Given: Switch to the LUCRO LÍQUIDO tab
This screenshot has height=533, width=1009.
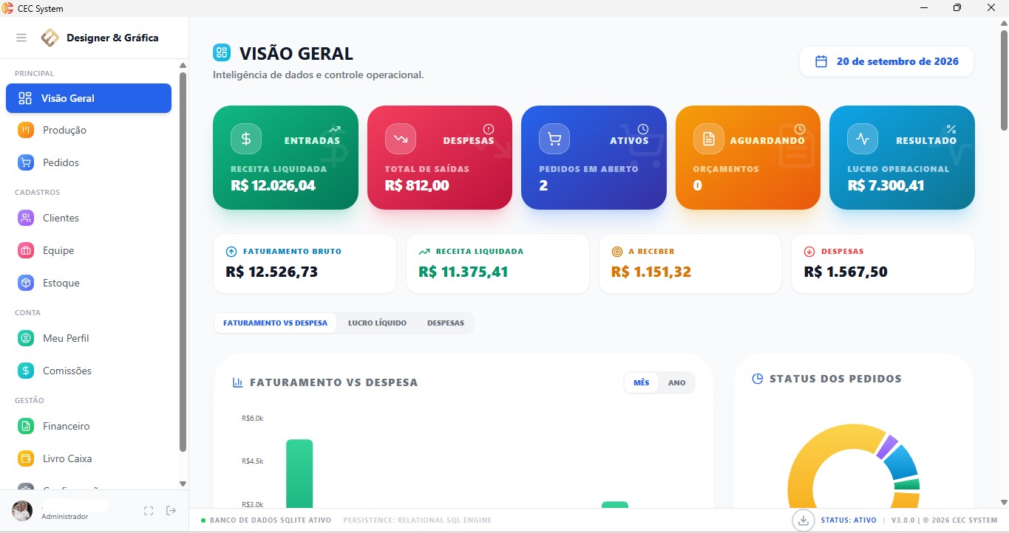Looking at the screenshot, I should point(377,323).
